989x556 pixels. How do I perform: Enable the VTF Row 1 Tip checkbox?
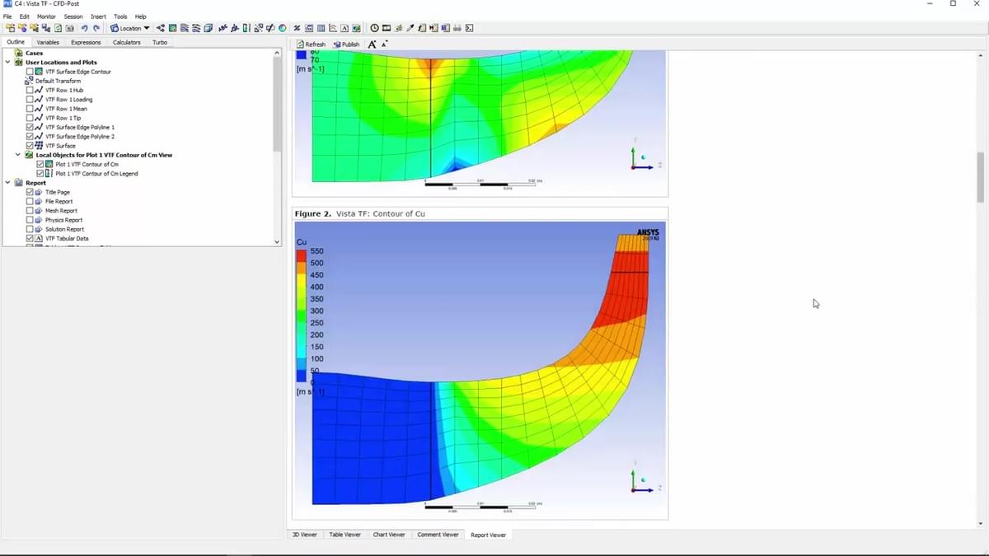point(30,118)
